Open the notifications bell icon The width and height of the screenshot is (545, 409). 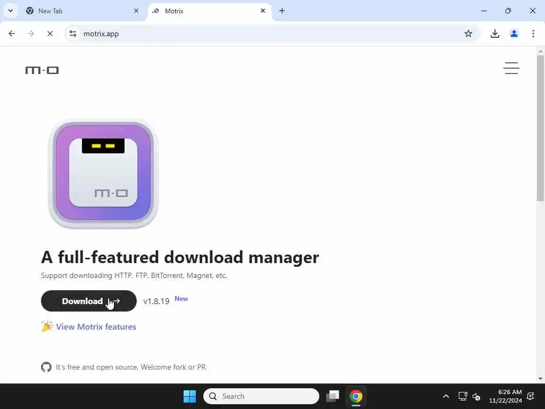(531, 396)
